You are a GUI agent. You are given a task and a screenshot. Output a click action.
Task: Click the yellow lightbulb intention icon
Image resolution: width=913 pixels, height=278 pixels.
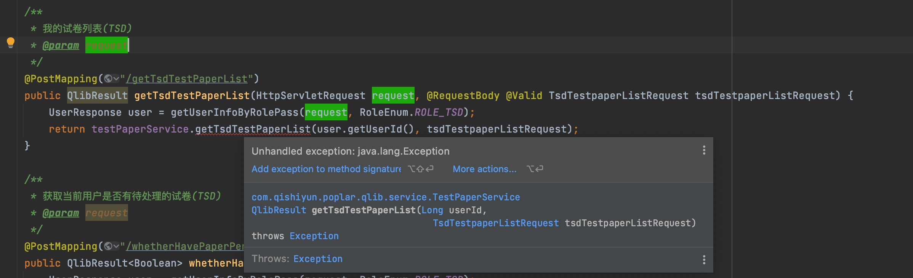click(11, 43)
